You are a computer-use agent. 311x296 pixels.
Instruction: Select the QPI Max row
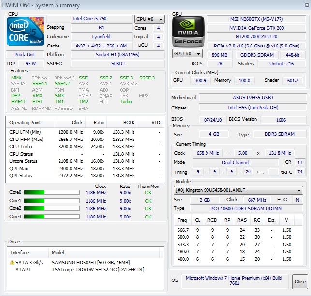[x=85, y=169]
